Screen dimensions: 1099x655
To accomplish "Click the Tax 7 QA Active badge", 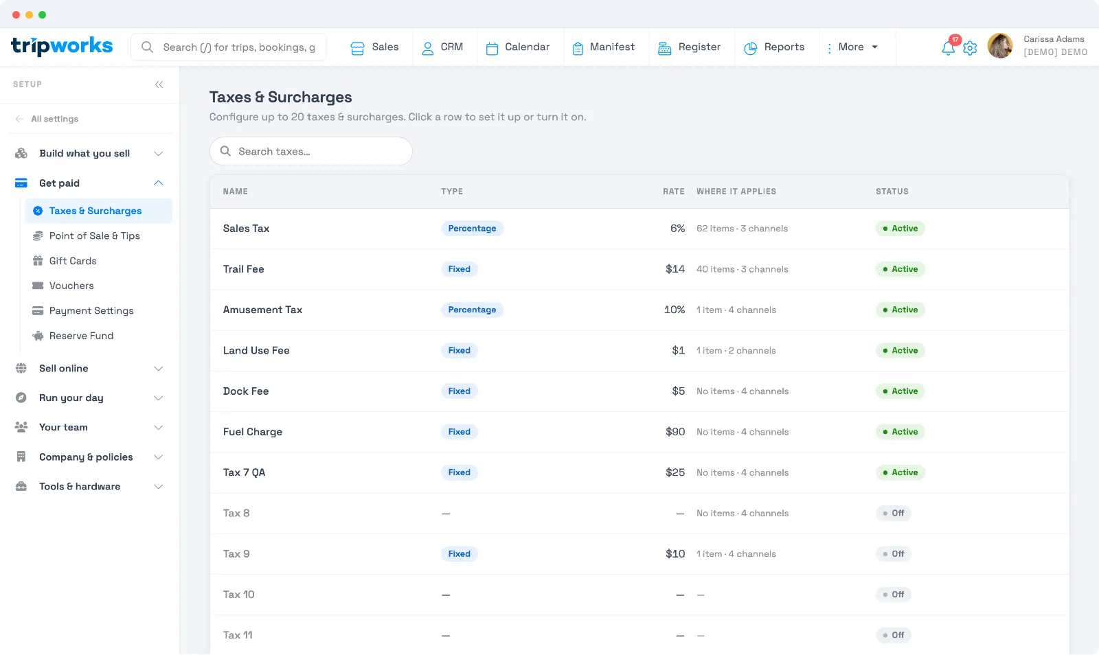I will coord(900,472).
